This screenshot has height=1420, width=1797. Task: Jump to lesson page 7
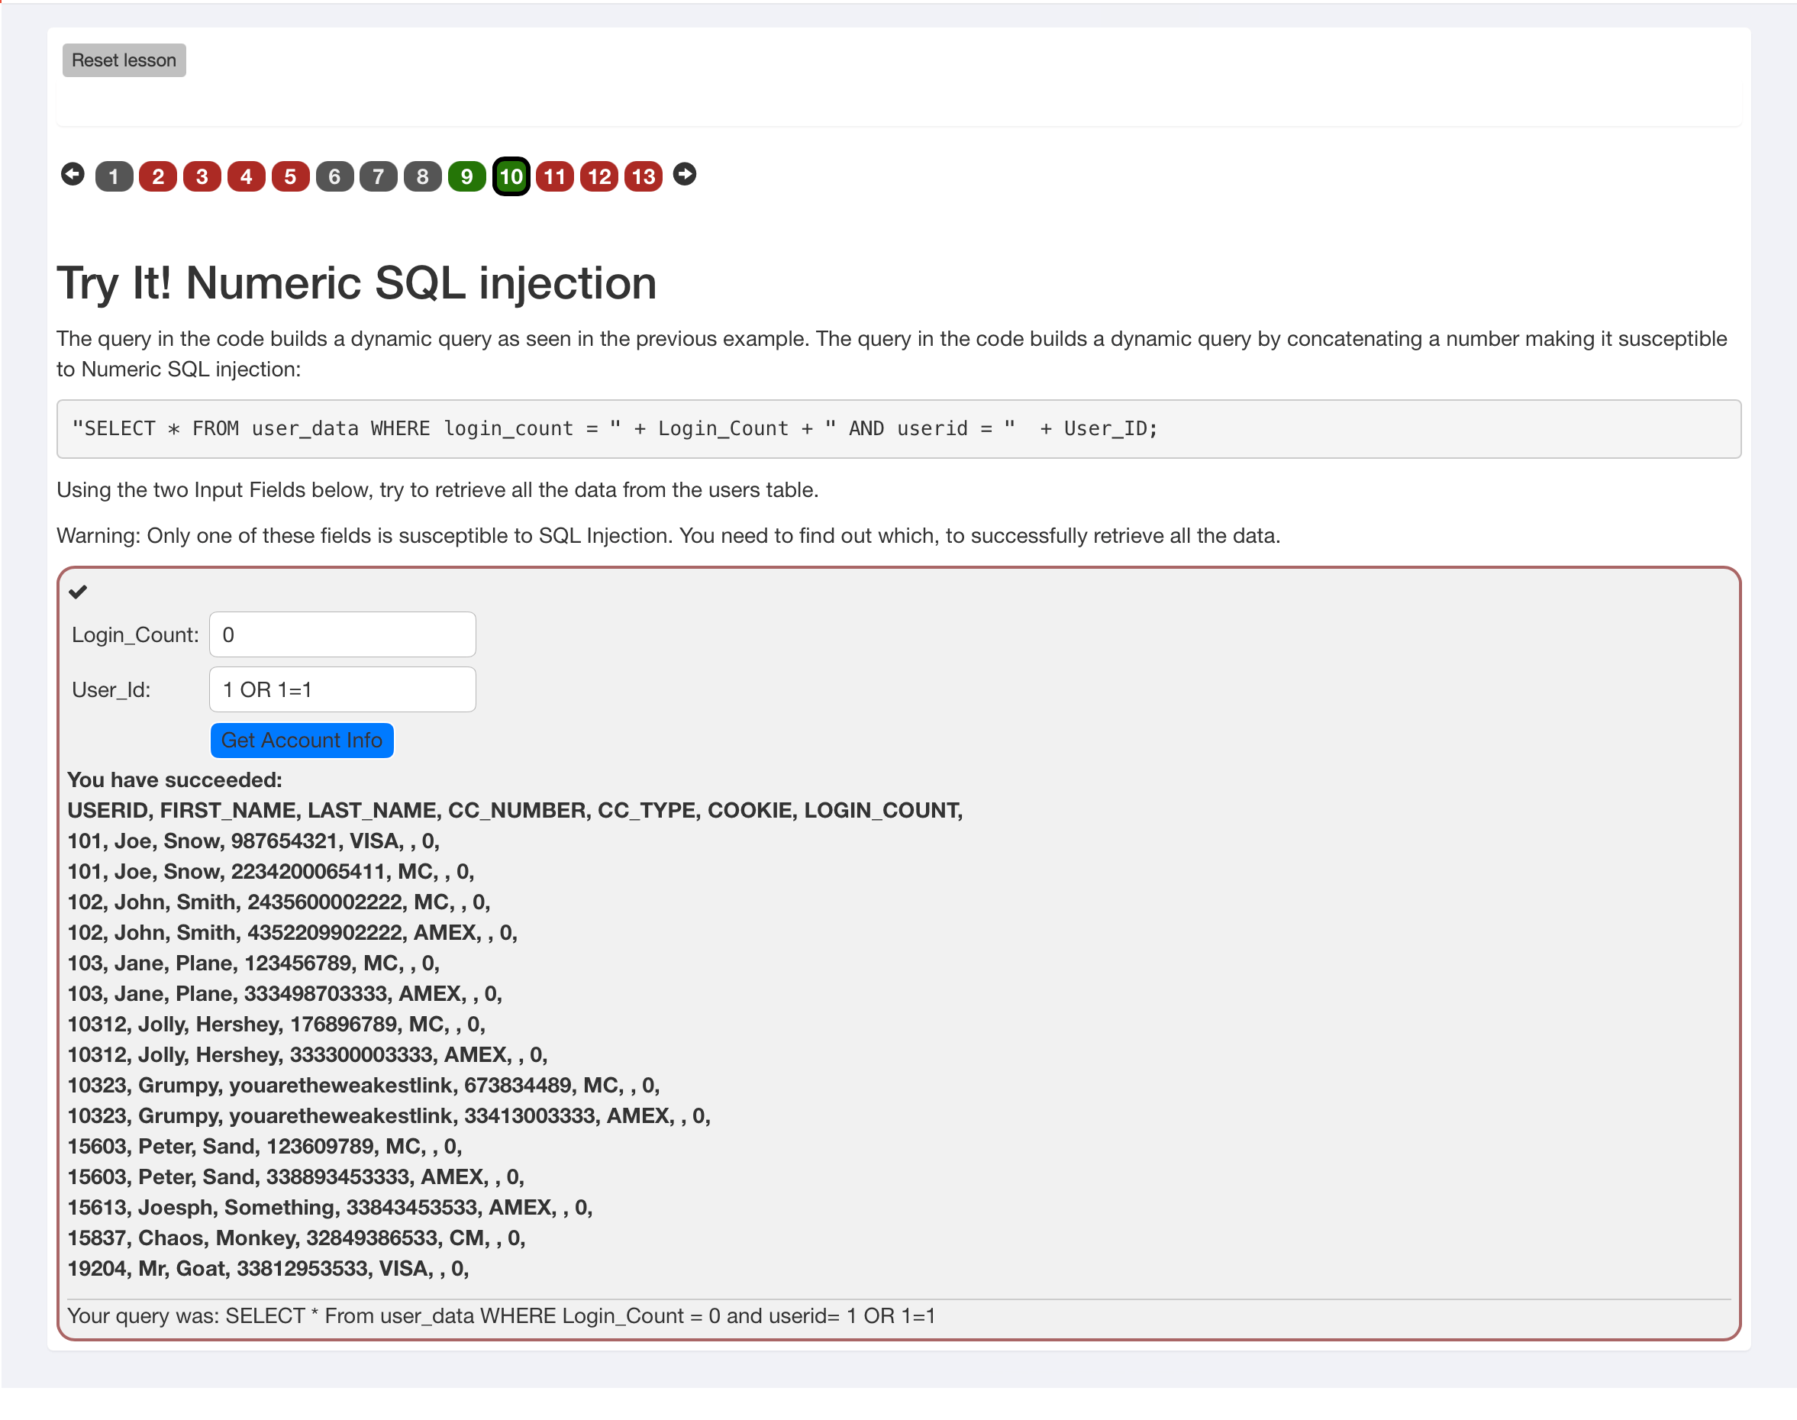point(378,176)
